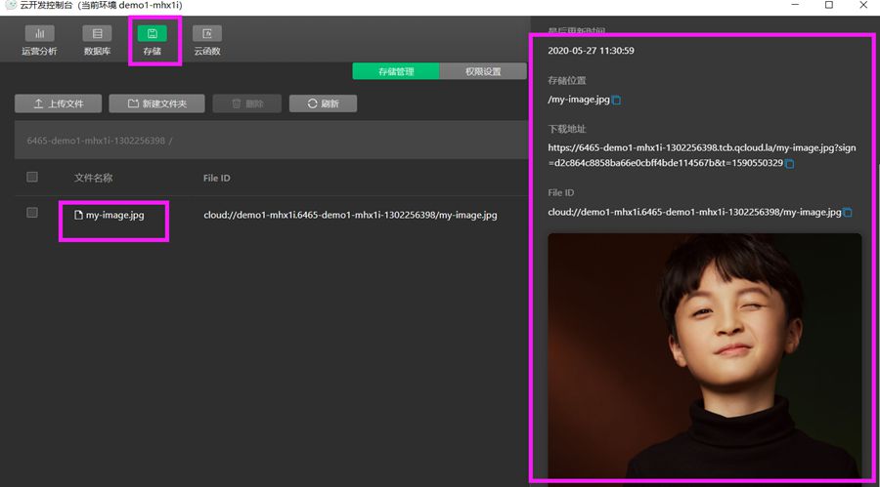
Task: Check the box for my-image.jpg row
Action: coord(32,213)
